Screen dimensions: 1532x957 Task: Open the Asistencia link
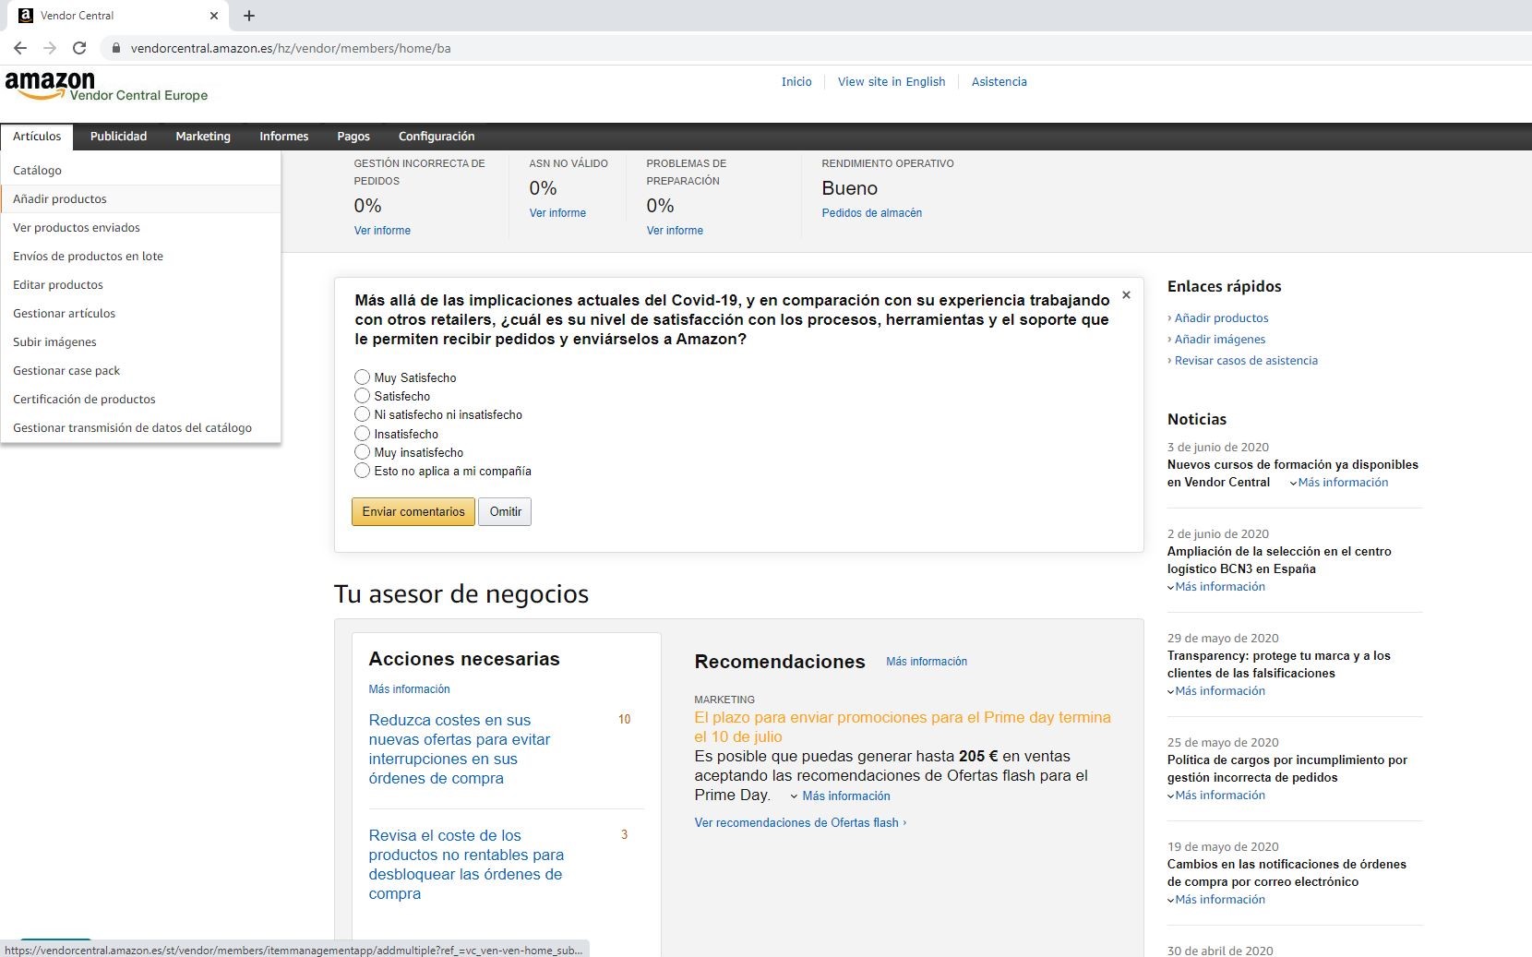click(999, 82)
